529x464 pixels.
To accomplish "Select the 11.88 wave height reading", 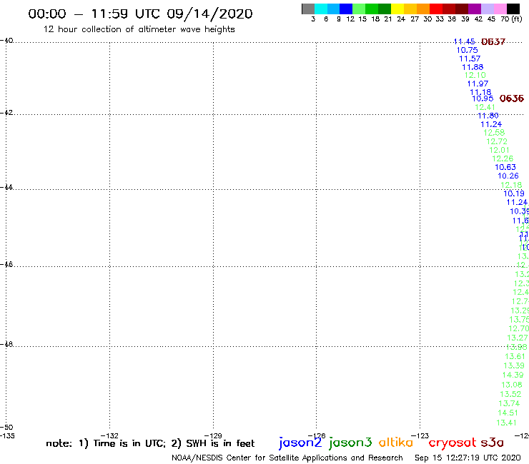I will (x=473, y=67).
